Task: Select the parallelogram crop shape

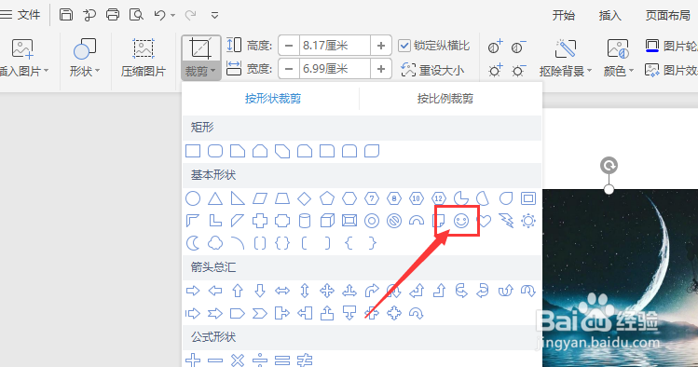Action: pos(260,198)
